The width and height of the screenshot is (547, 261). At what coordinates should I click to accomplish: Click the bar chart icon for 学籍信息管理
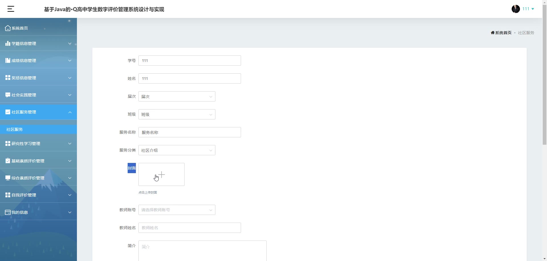click(8, 43)
